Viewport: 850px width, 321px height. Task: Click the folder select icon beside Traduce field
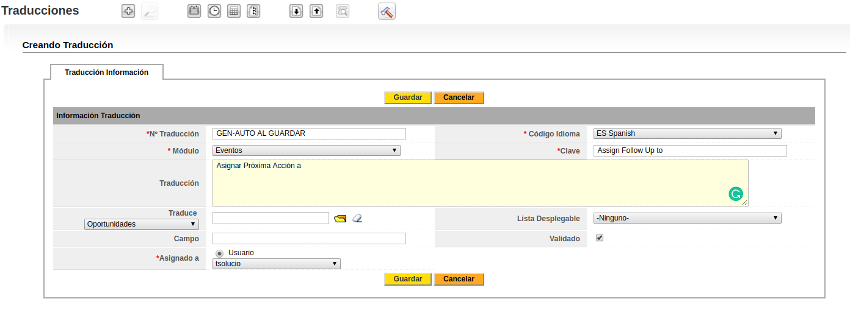tap(340, 218)
